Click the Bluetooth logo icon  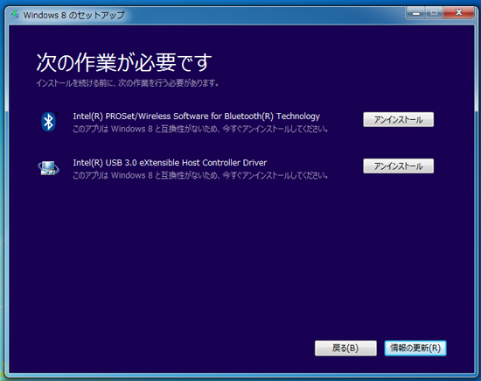pyautogui.click(x=48, y=122)
